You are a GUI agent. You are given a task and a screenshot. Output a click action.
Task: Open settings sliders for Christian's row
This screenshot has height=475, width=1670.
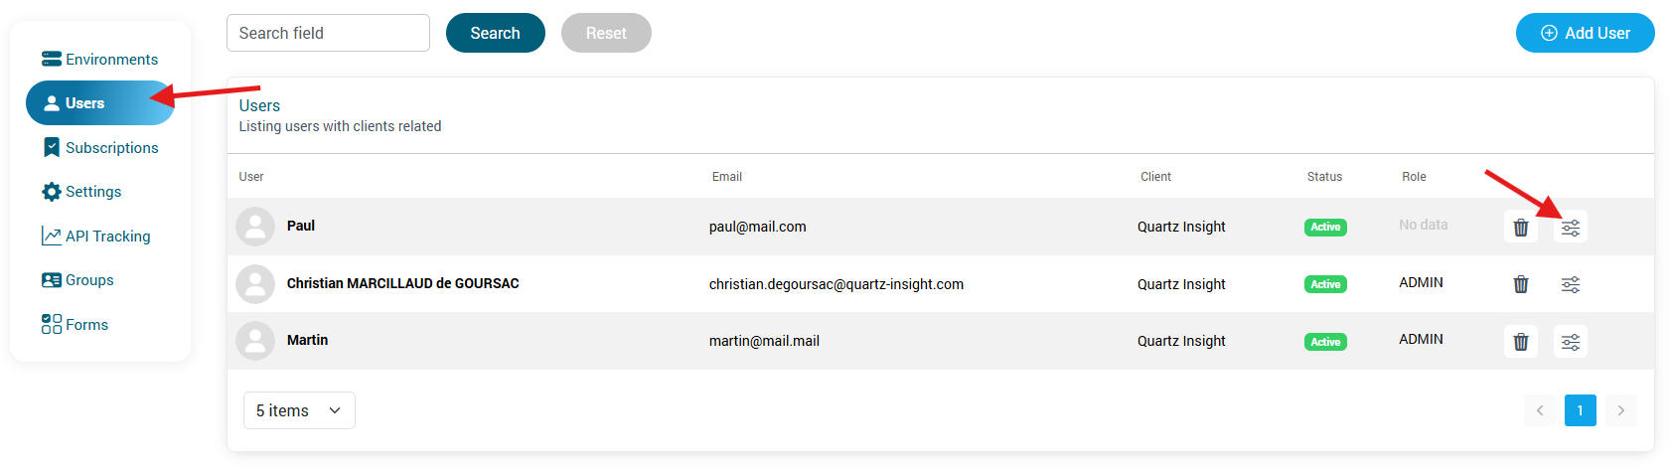click(1570, 284)
